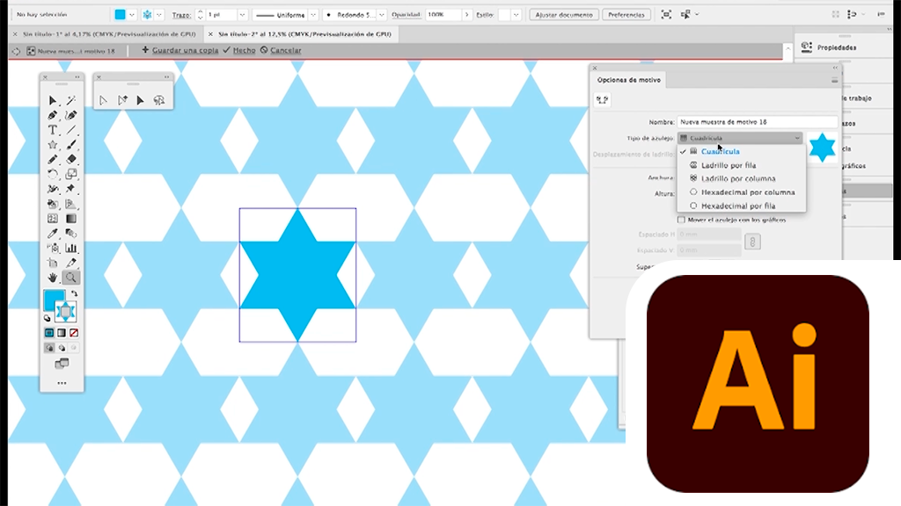
Task: Enable 'Mover el azulejo con los gráficos'
Action: tap(682, 220)
